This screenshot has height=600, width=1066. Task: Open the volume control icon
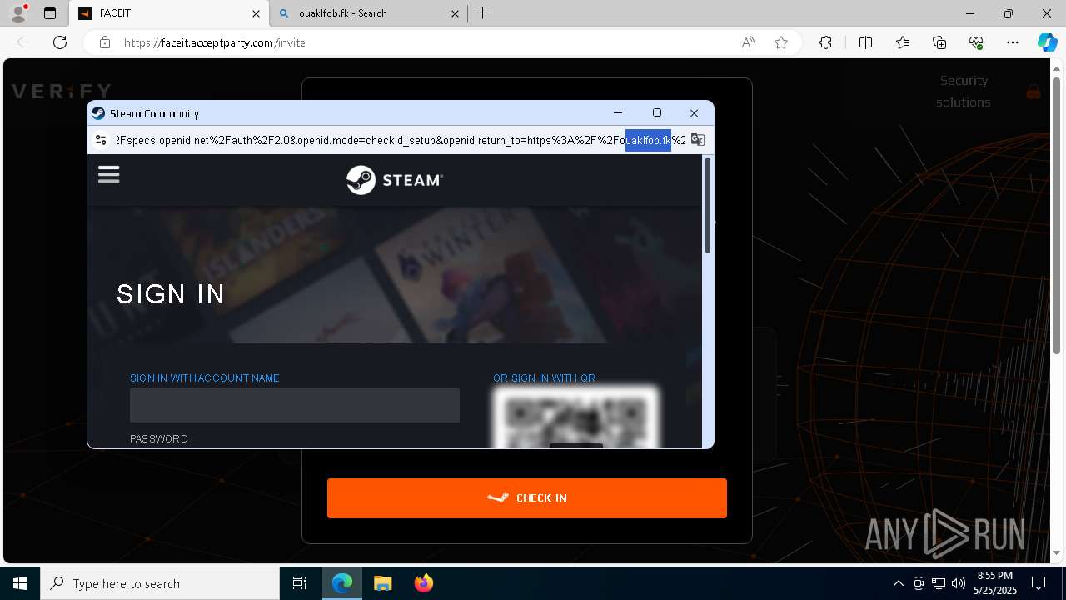(959, 583)
